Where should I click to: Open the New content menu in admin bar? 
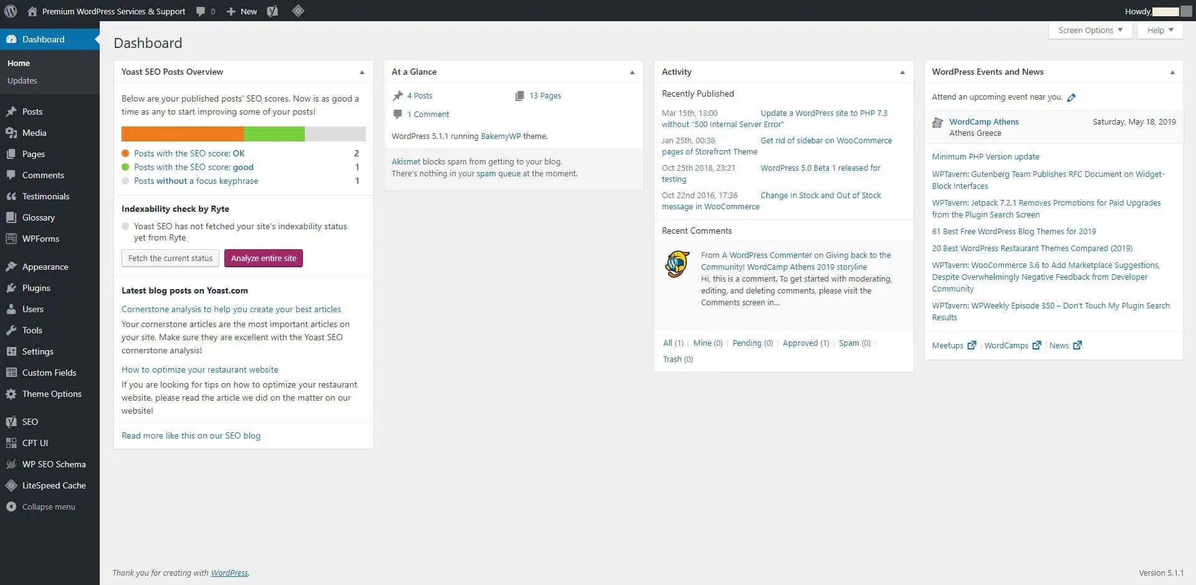(242, 11)
